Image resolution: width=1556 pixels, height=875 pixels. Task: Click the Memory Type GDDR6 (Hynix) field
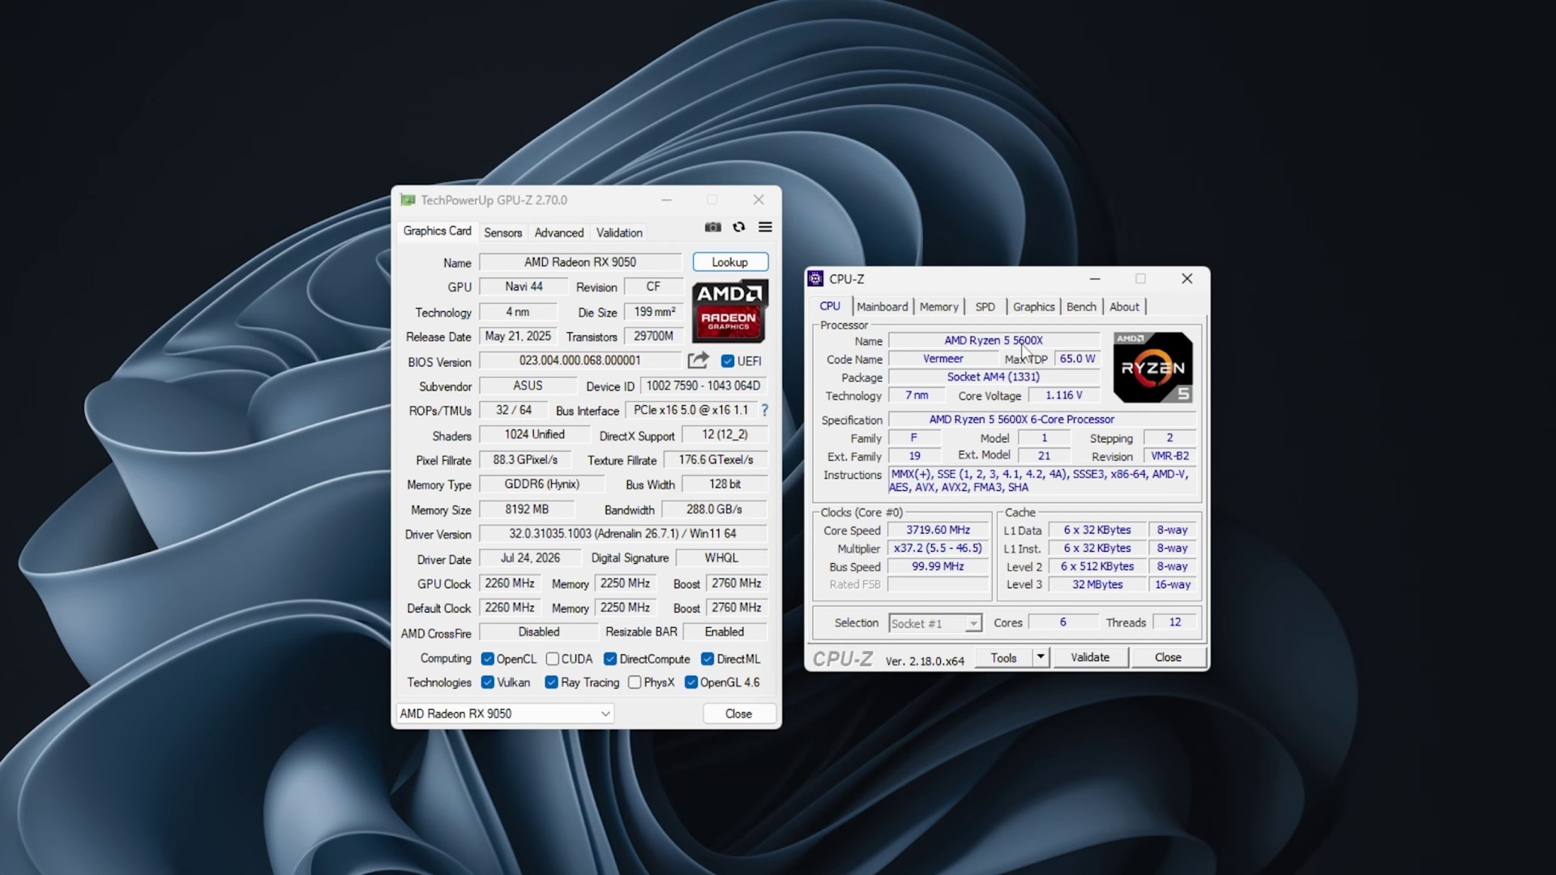pyautogui.click(x=542, y=484)
